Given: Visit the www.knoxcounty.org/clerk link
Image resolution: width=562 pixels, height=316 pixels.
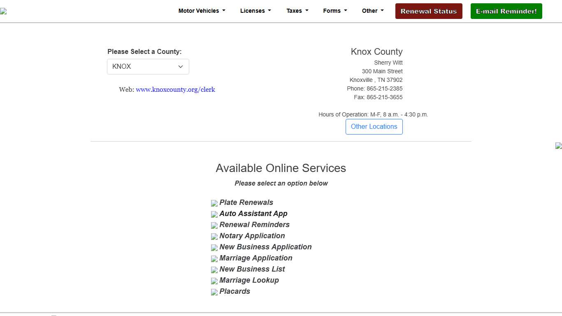Looking at the screenshot, I should coord(175,90).
